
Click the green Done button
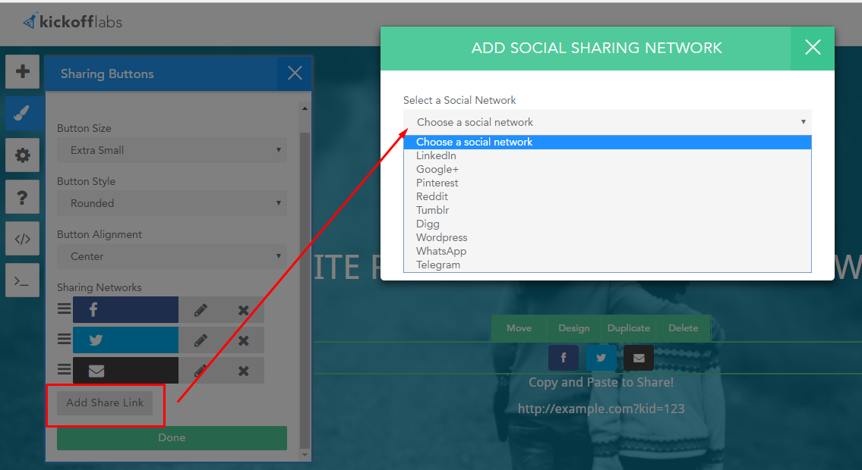(x=172, y=437)
